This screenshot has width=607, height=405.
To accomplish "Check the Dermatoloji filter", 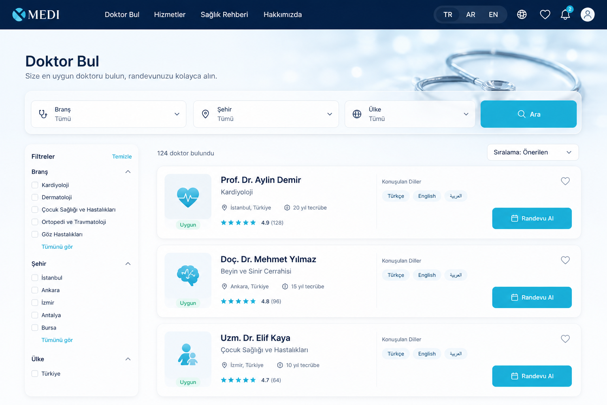I will (x=35, y=197).
